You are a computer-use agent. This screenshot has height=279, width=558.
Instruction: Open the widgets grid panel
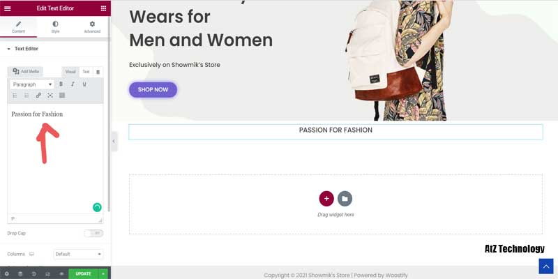pyautogui.click(x=103, y=8)
